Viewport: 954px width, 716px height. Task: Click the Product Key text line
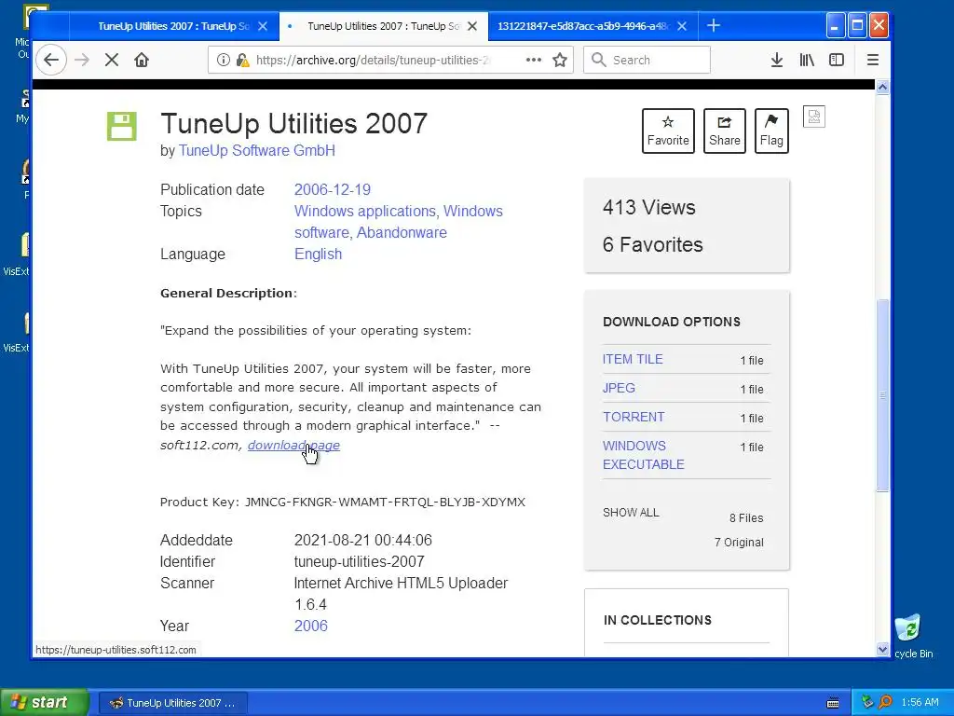pos(343,503)
